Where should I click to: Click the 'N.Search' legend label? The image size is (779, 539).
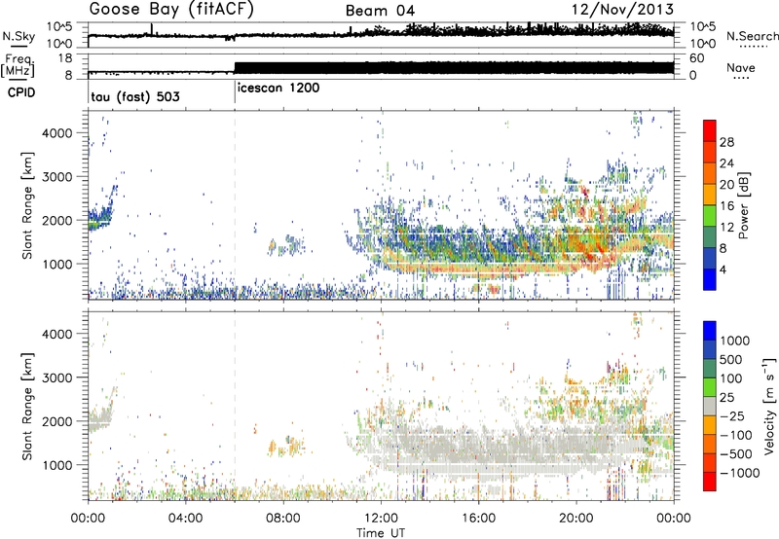752,36
